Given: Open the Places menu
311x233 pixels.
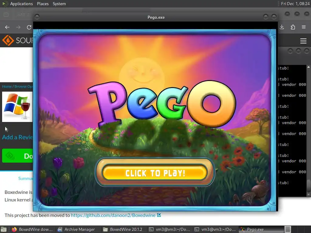Looking at the screenshot, I should tap(43, 4).
